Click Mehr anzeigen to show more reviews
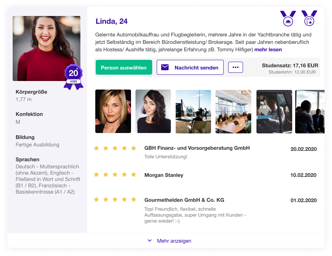Image resolution: width=332 pixels, height=256 pixels. point(174,241)
